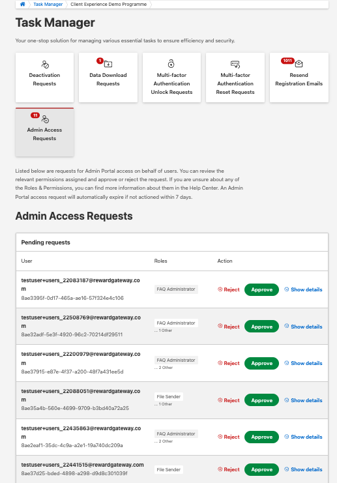The height and width of the screenshot is (483, 337).
Task: Show details for testuser+users_22088051
Action: point(303,400)
